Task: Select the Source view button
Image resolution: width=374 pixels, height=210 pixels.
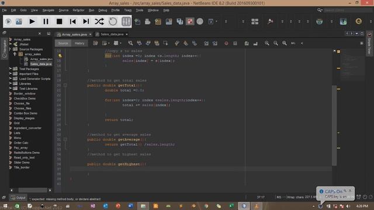Action: tap(63, 43)
